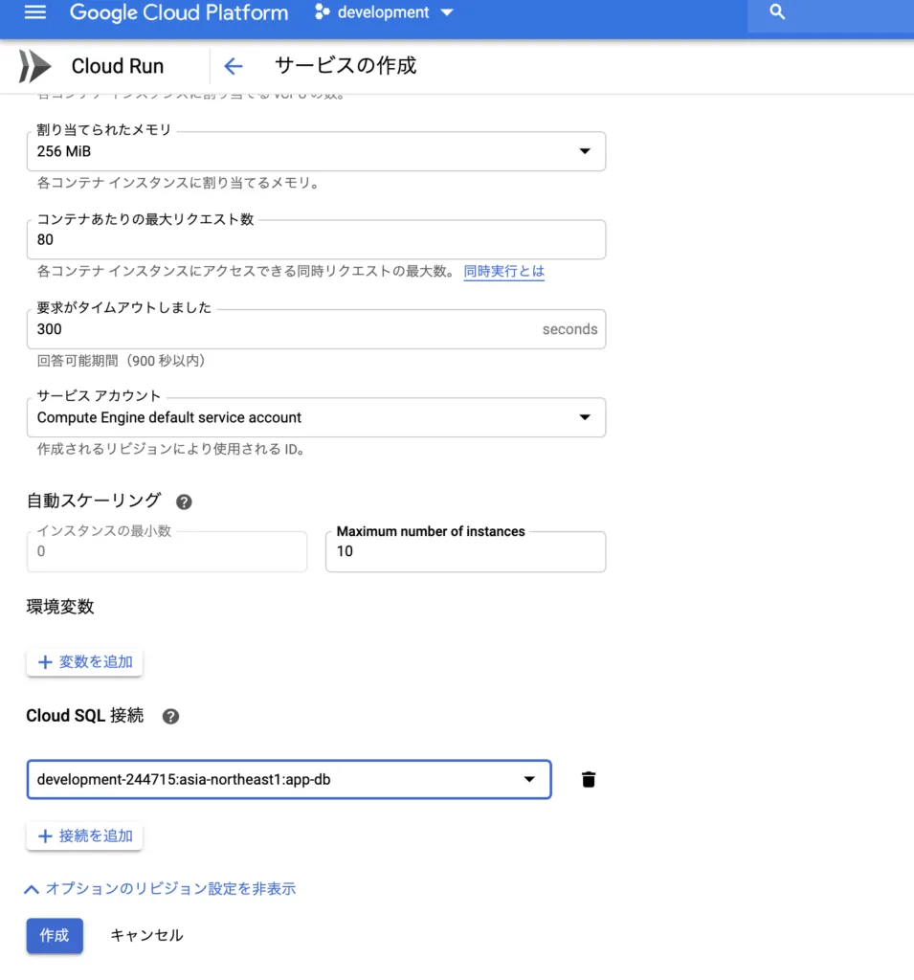Click the 作成 button
The height and width of the screenshot is (980, 914).
pos(55,936)
